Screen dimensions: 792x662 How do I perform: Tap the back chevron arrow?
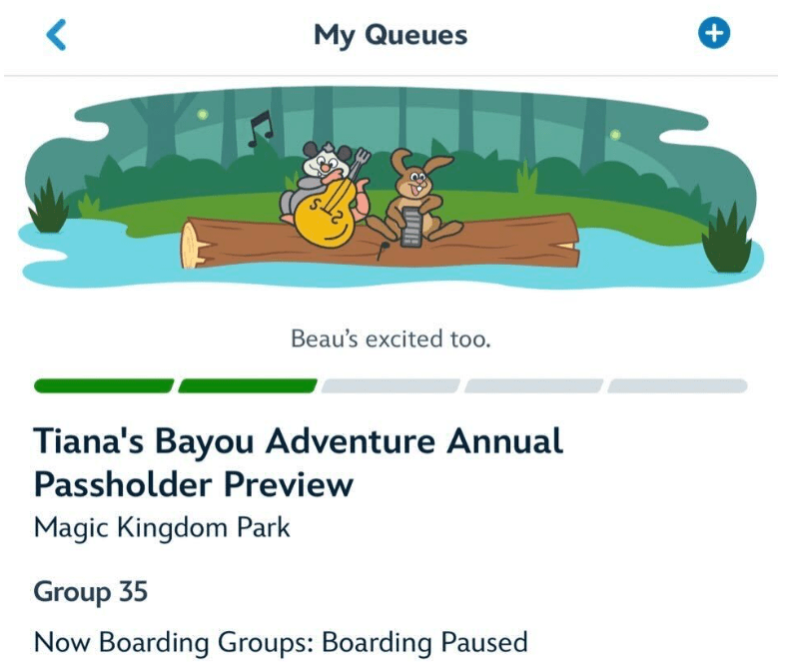(57, 35)
